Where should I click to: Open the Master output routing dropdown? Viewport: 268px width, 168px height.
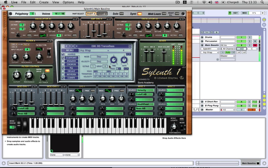(228, 56)
